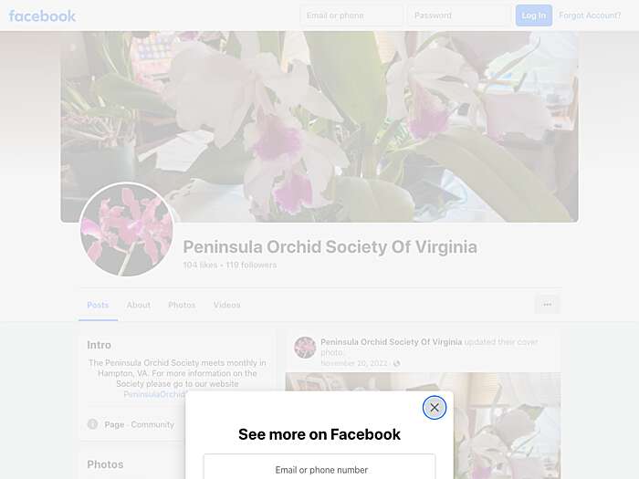
Task: Focus the Email or phone header field
Action: coord(351,16)
